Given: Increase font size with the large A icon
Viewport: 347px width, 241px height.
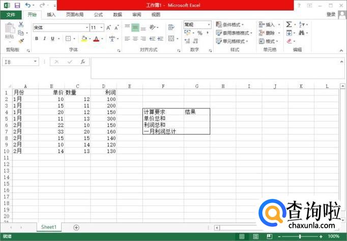Looking at the screenshot, I should [108, 27].
